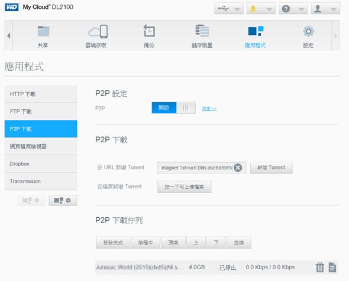Screen dimensions: 349x281
Task: Select P2P 下載 in the sidebar
Action: pyautogui.click(x=41, y=129)
